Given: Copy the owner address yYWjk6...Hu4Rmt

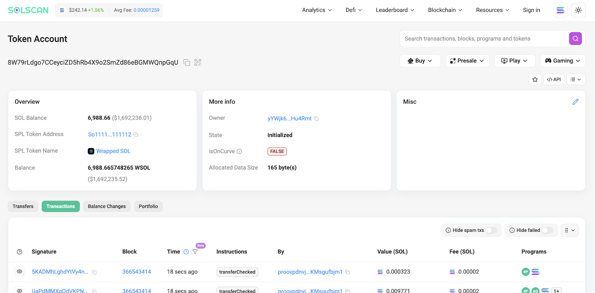Looking at the screenshot, I should [316, 119].
